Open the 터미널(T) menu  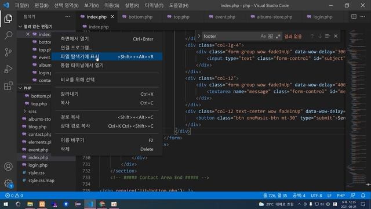coord(154,5)
